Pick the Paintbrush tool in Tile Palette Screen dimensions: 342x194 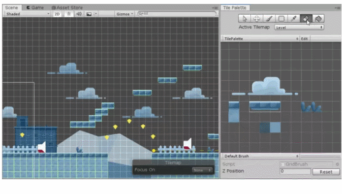click(269, 19)
